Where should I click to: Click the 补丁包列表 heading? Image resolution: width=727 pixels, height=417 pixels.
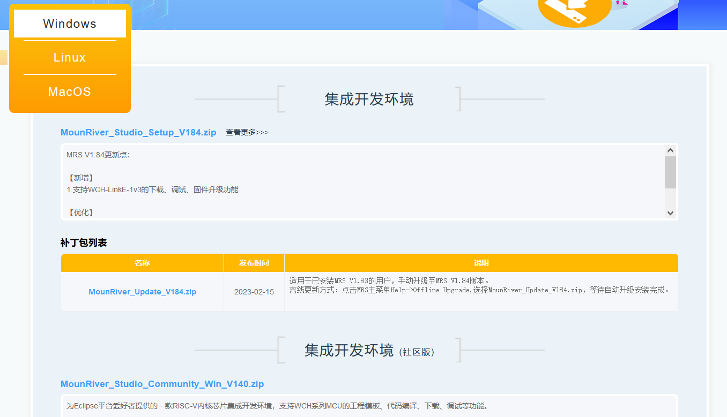point(84,242)
